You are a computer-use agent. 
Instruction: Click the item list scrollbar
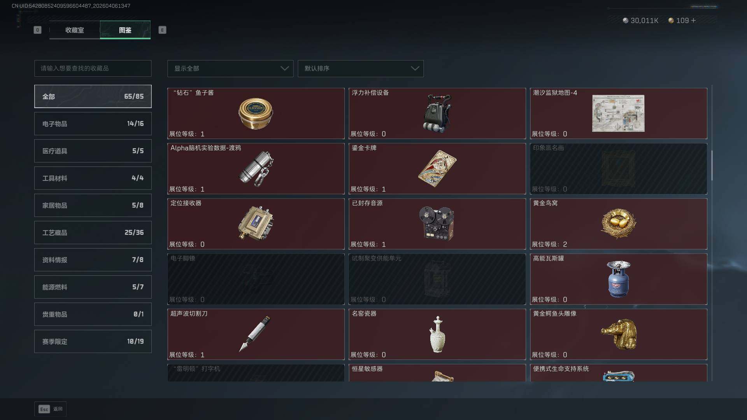point(712,165)
